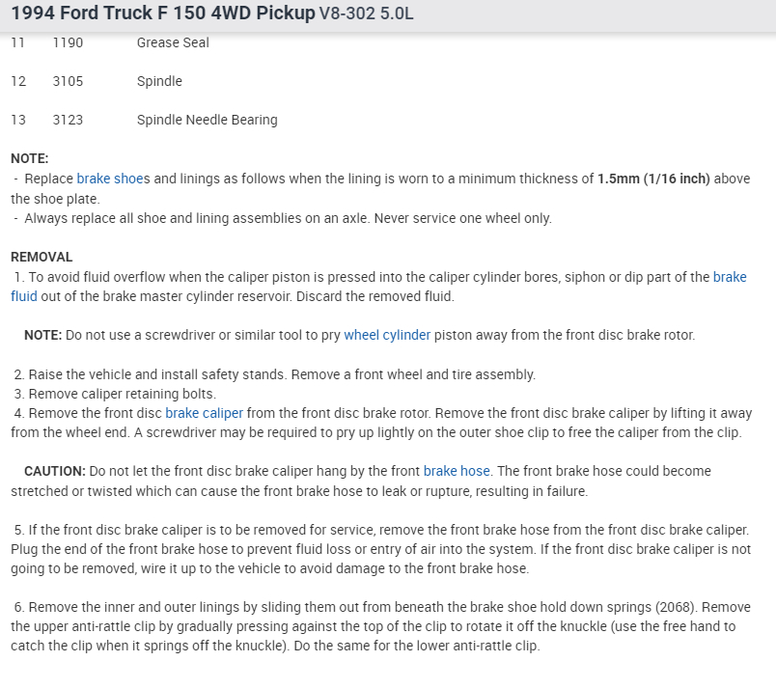Click item number 12 in the parts list

pyautogui.click(x=18, y=81)
